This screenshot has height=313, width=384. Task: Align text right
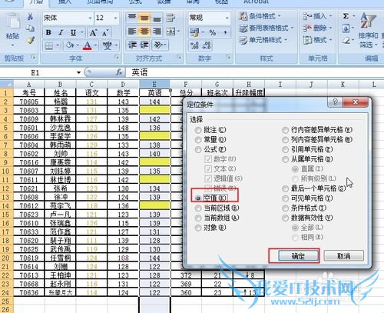[157, 32]
